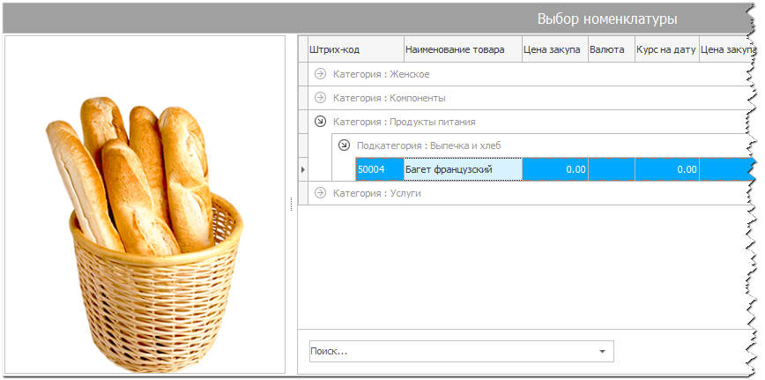Image resolution: width=765 pixels, height=380 pixels.
Task: Click the Подкategория Выпечка и хлеб row label
Action: coord(429,145)
